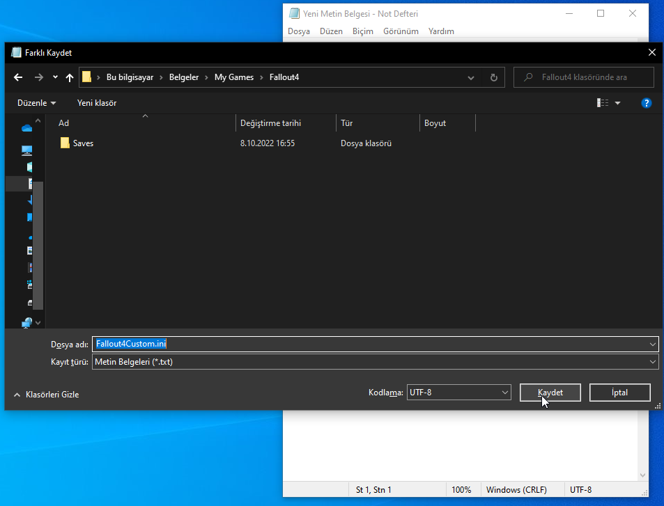Select second disk drive in sidebar

point(30,303)
